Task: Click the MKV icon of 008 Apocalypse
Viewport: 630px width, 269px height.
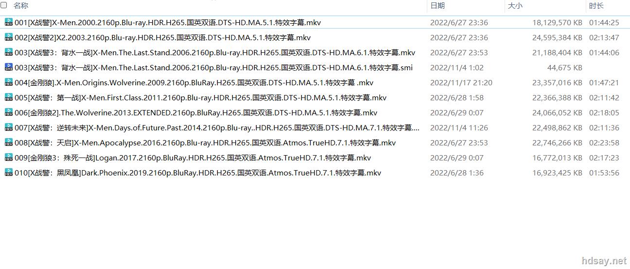Action: (x=9, y=142)
